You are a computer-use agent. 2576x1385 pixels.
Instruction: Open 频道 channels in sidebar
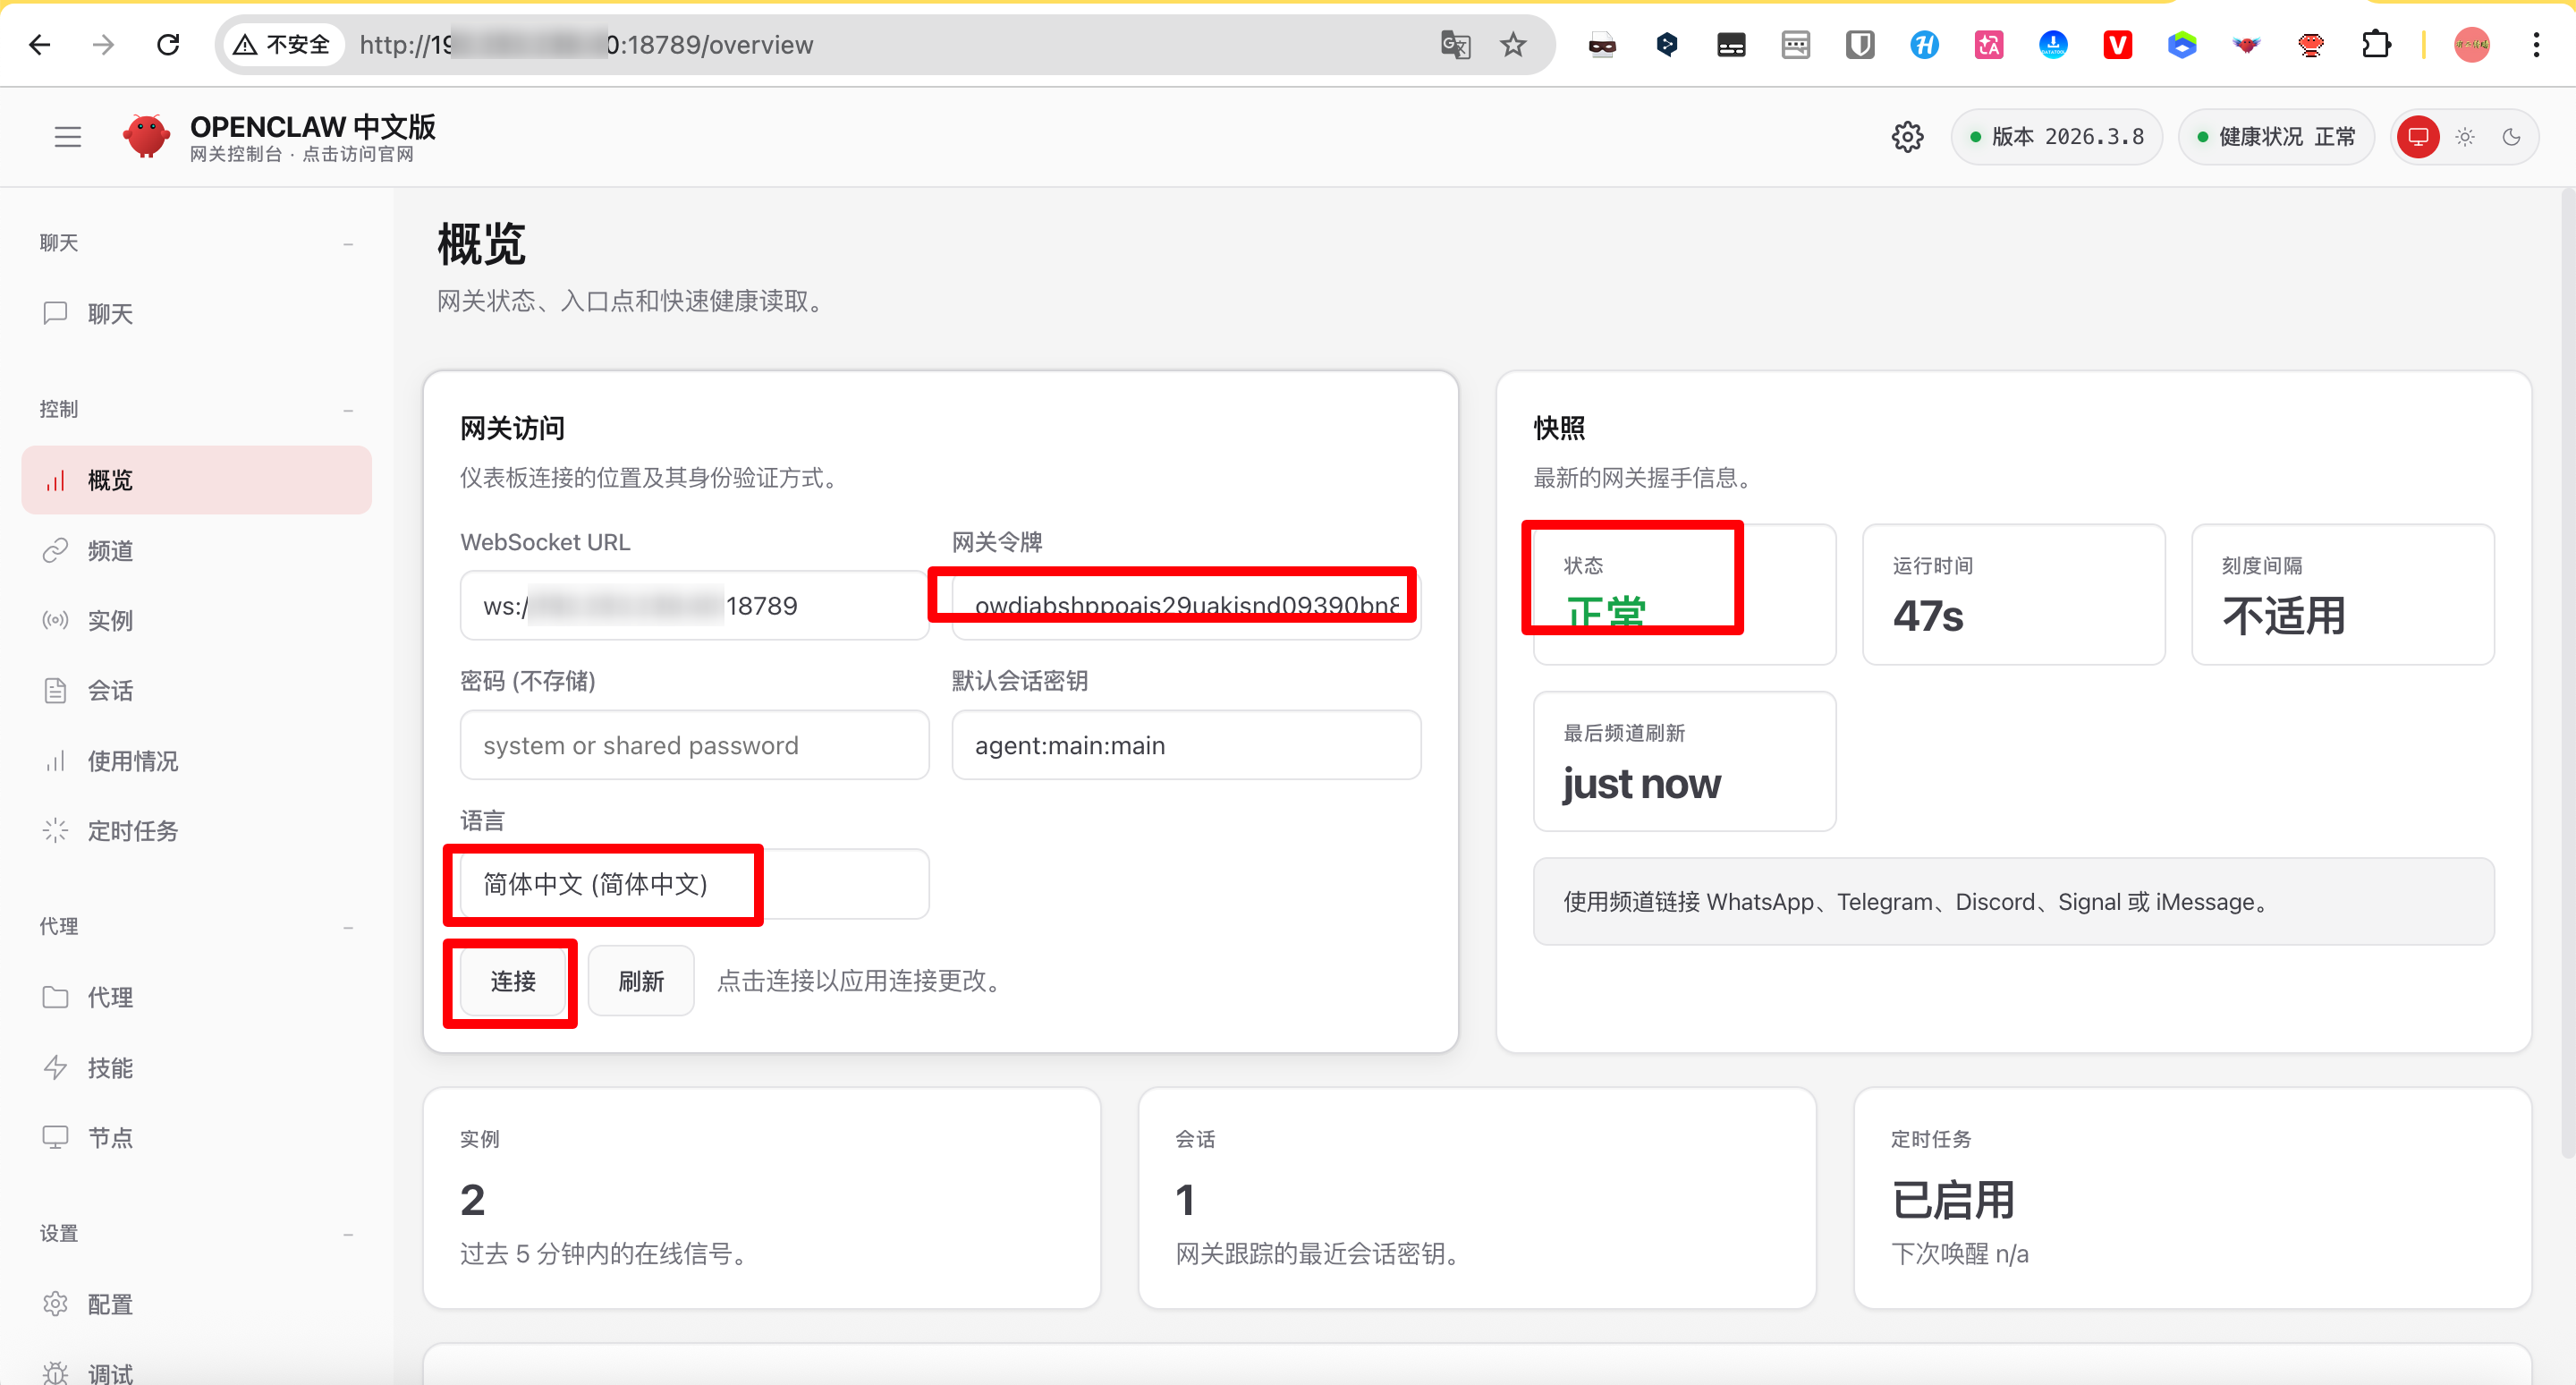coord(110,551)
